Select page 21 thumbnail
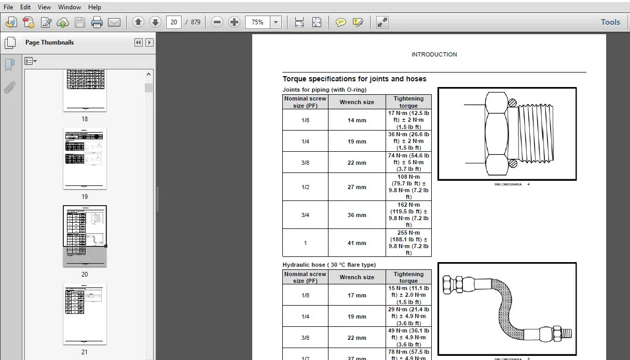This screenshot has height=360, width=630. 85,314
